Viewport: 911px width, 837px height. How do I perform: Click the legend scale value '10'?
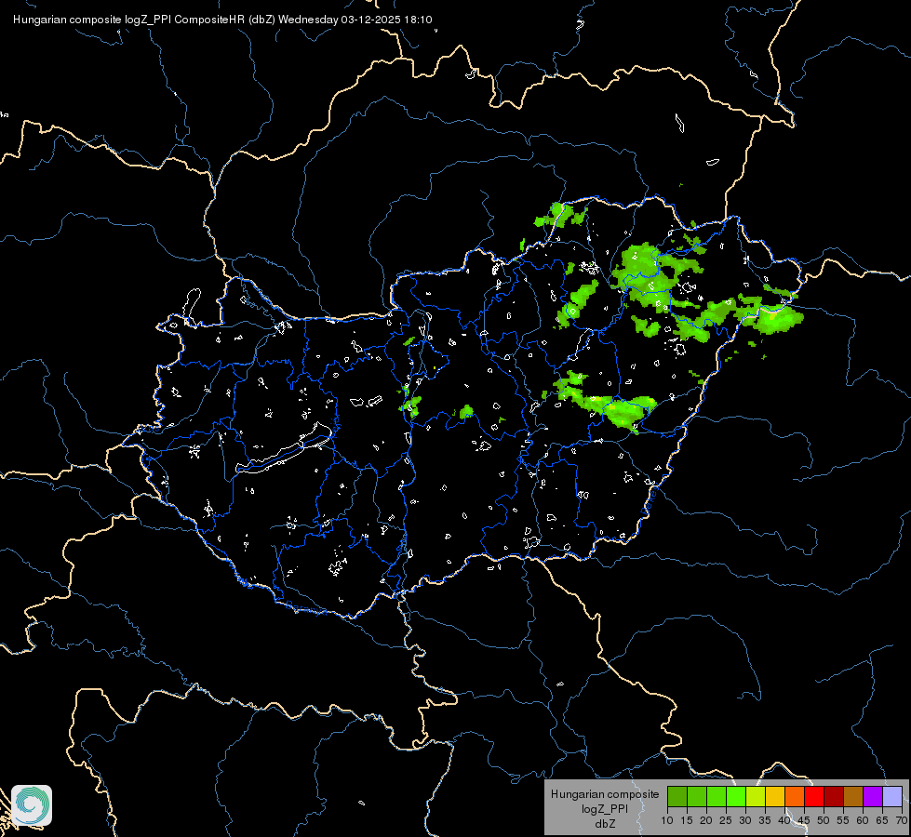click(x=667, y=821)
